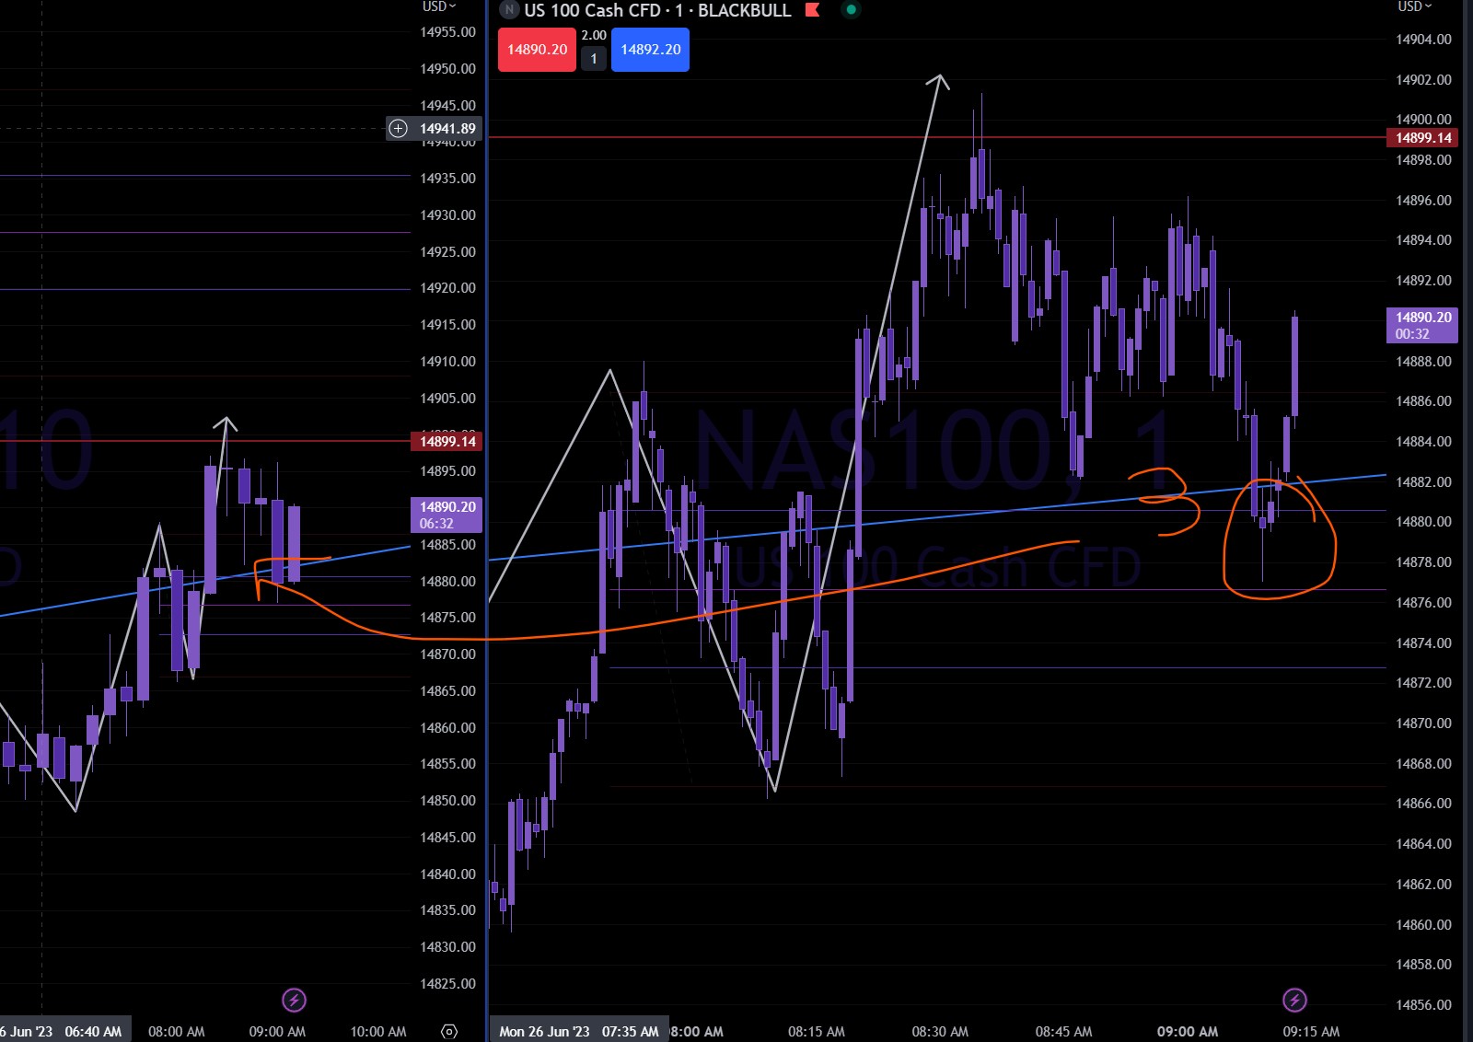Open the USD currency dropdown on the left chart

pos(439,6)
